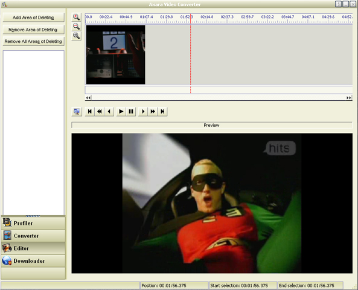358x290 pixels.
Task: Click the Downloader globe icon
Action: [x=7, y=260]
